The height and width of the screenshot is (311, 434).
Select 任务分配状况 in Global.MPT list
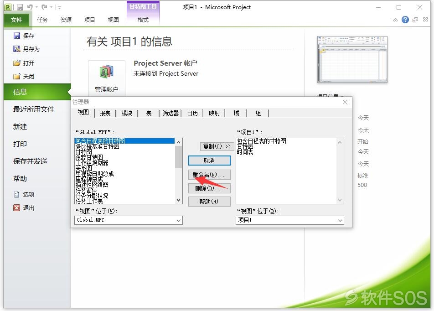(x=92, y=196)
